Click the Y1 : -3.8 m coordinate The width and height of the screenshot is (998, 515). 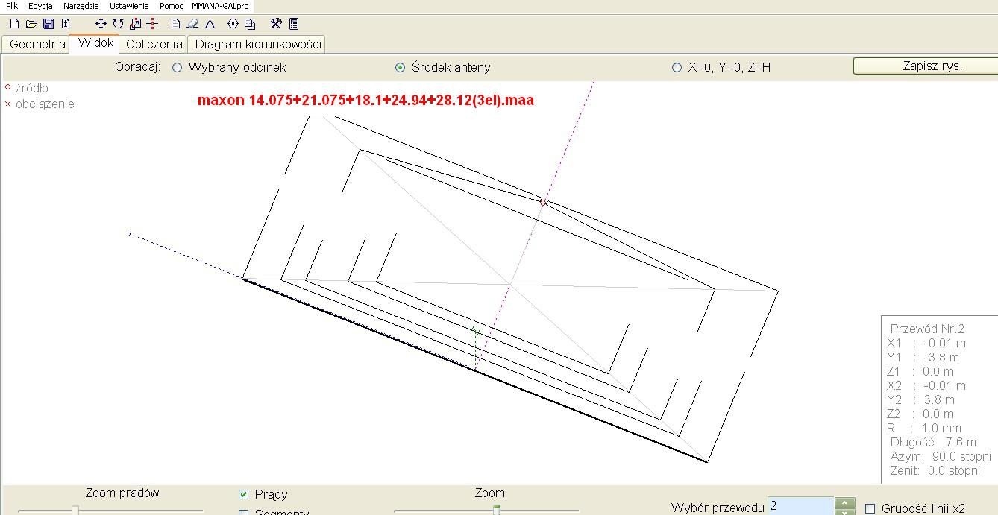click(923, 357)
